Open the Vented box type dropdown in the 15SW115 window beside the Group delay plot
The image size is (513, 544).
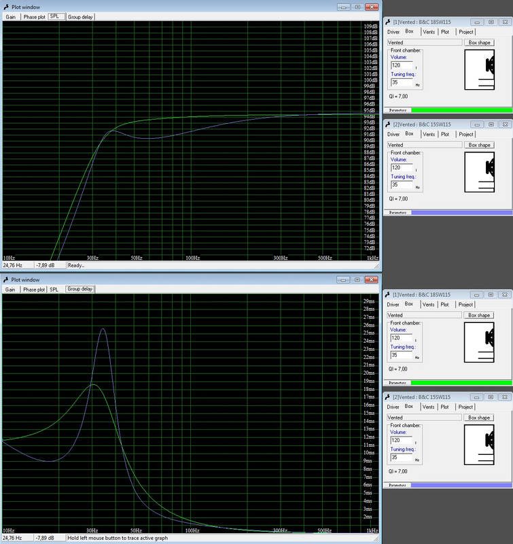tap(424, 418)
